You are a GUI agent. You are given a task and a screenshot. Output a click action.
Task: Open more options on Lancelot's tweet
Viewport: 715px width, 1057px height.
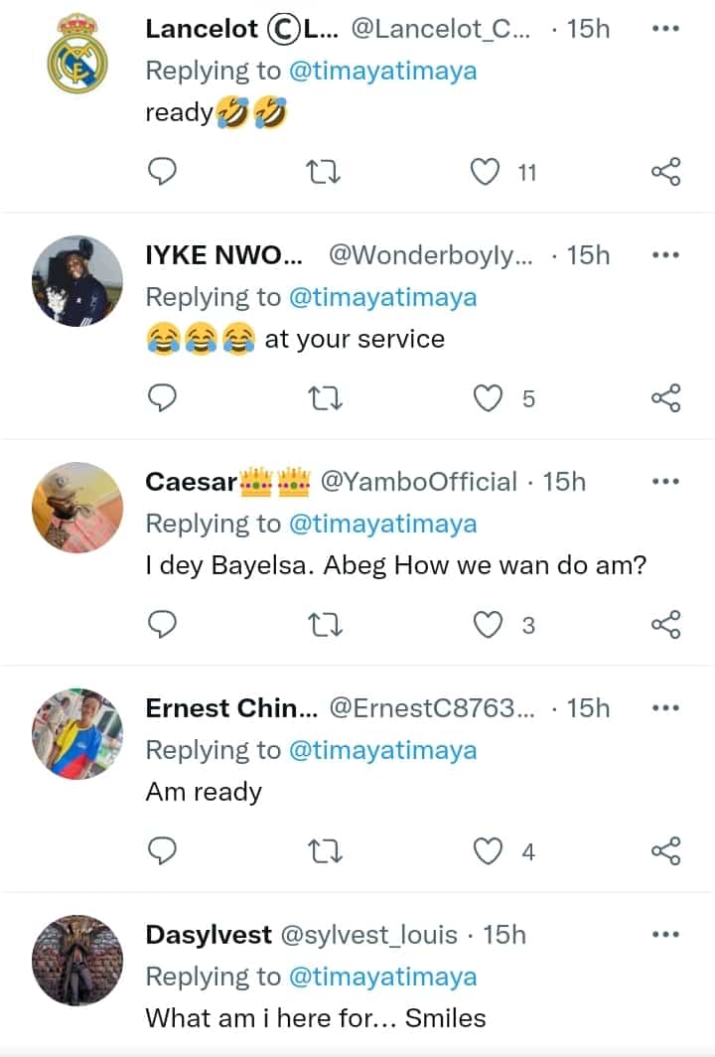[x=664, y=29]
